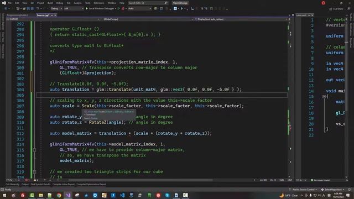This screenshot has height=199, width=354.
Task: Open the View menu
Action: coord(24,3)
